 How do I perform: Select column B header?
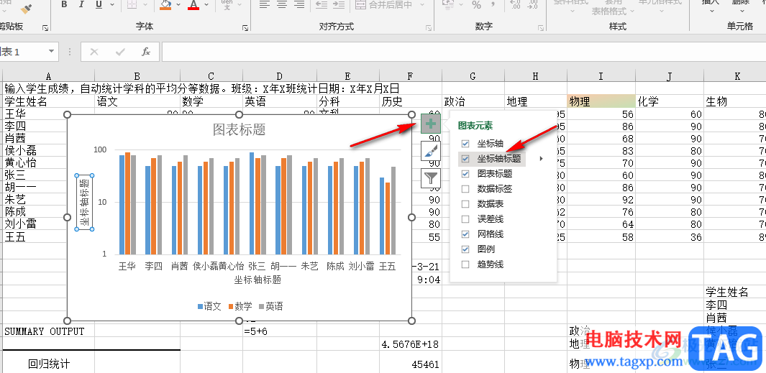click(x=137, y=75)
